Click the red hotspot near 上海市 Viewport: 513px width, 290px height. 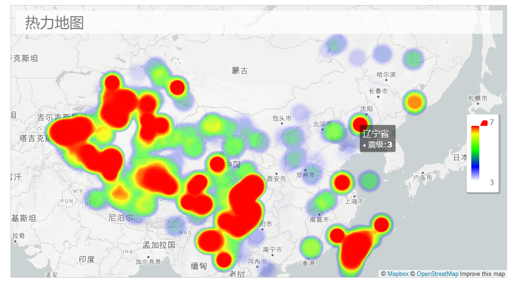click(342, 183)
